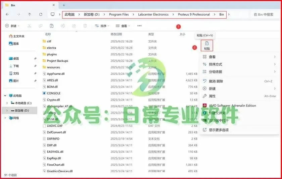
Task: Go up one folder level
Action: tap(30, 14)
